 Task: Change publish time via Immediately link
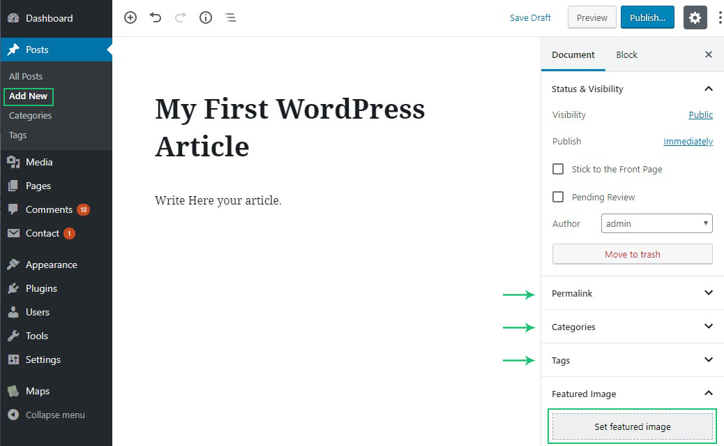(x=688, y=142)
